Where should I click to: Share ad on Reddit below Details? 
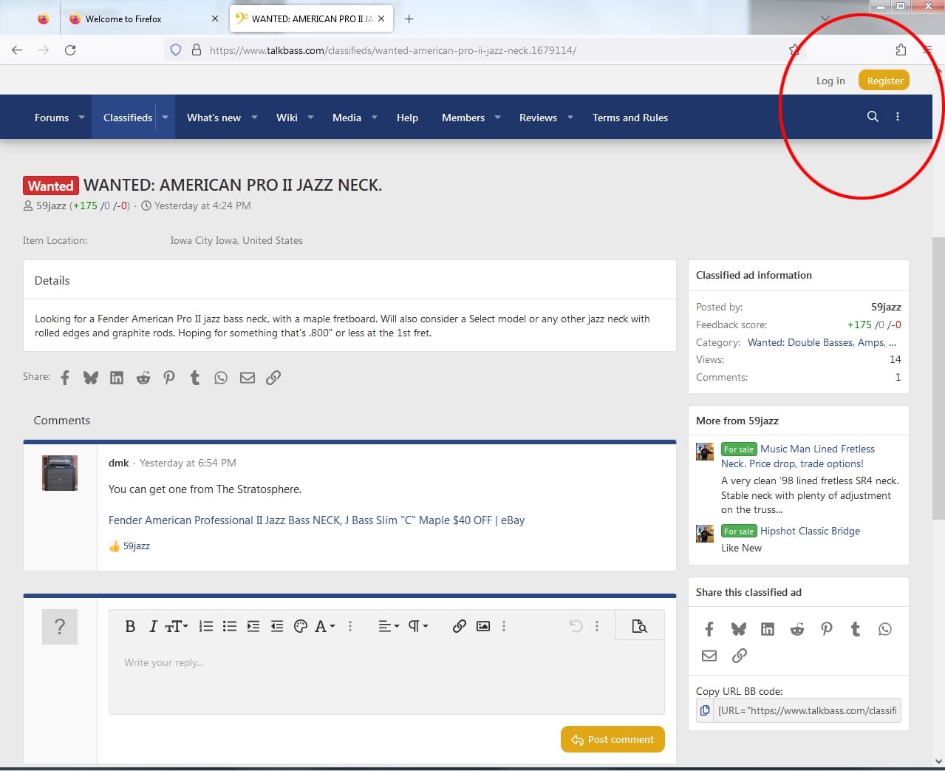pos(143,378)
